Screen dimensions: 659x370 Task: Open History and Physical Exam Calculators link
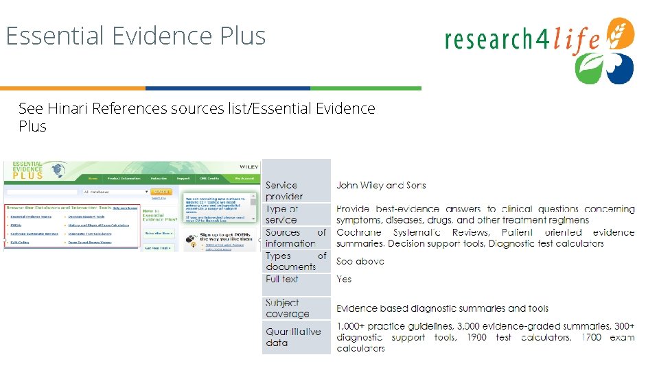click(98, 225)
